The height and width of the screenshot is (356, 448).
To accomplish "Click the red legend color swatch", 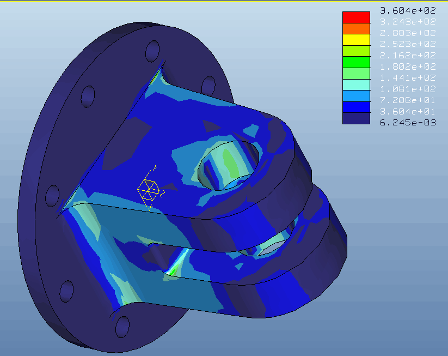I will pyautogui.click(x=357, y=17).
